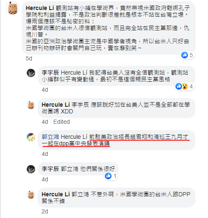
Task: Click 李宇辰's avatar next to 他們關係很好
Action: pos(31,169)
